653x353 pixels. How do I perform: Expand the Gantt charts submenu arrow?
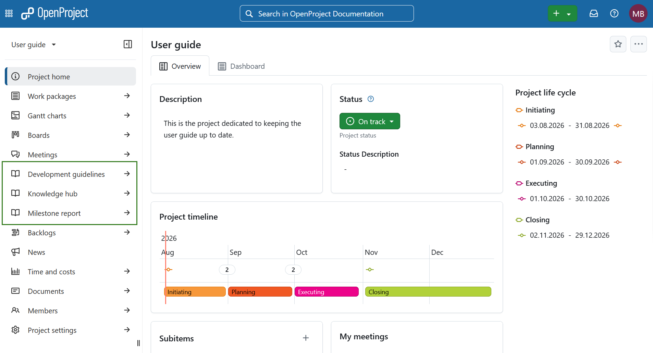click(127, 115)
